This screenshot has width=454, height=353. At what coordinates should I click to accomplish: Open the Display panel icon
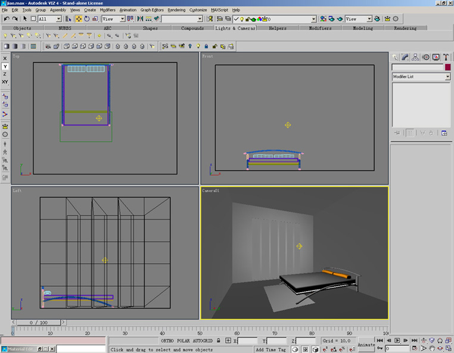435,57
